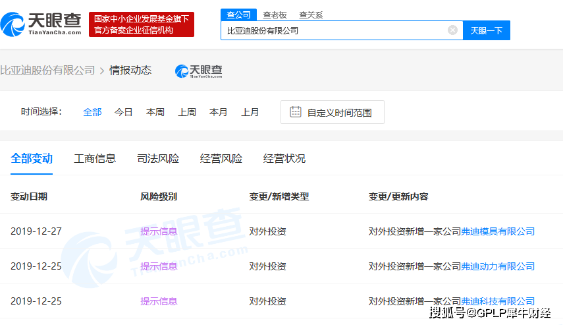Click the small TianYanCha logo beside the breadcrumb
This screenshot has height=325, width=563.
tap(199, 71)
